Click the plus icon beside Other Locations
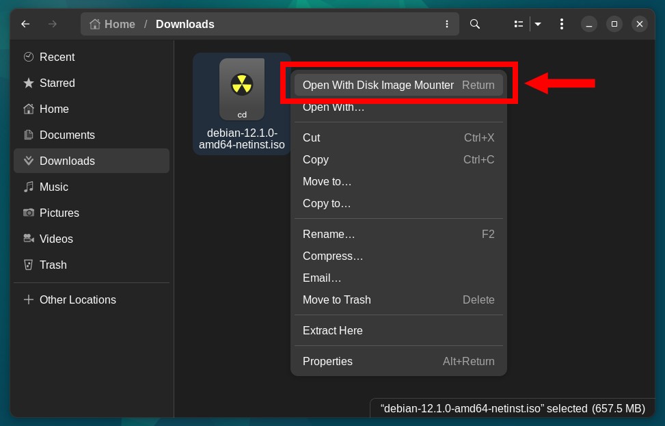Image resolution: width=665 pixels, height=426 pixels. [29, 299]
